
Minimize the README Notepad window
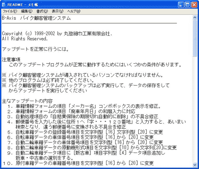(181, 5)
